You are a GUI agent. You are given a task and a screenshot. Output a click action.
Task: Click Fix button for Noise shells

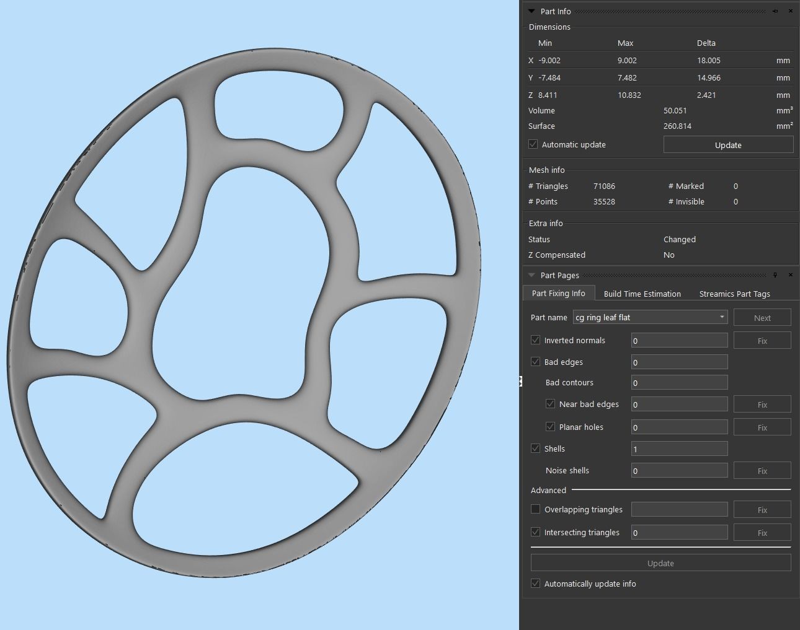click(x=762, y=471)
